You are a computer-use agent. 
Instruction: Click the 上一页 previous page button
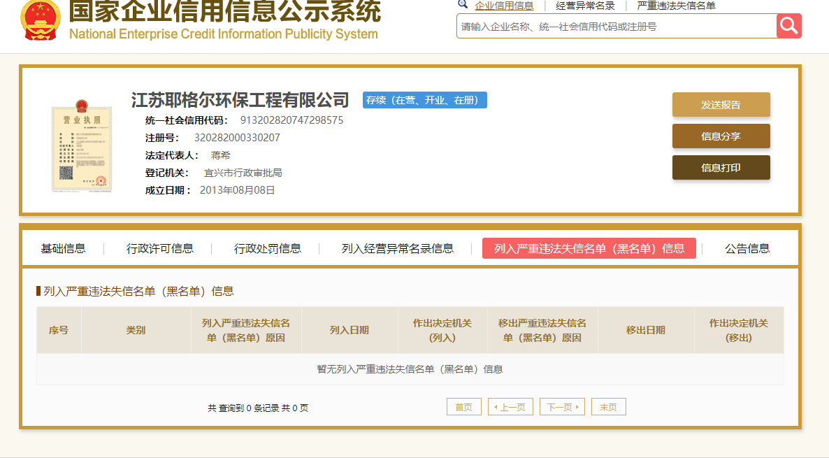coord(510,407)
